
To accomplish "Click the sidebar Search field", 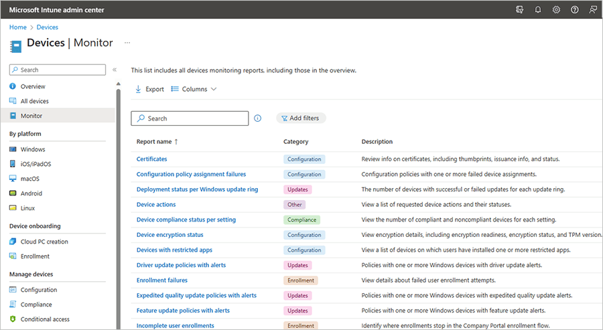I will click(x=58, y=70).
